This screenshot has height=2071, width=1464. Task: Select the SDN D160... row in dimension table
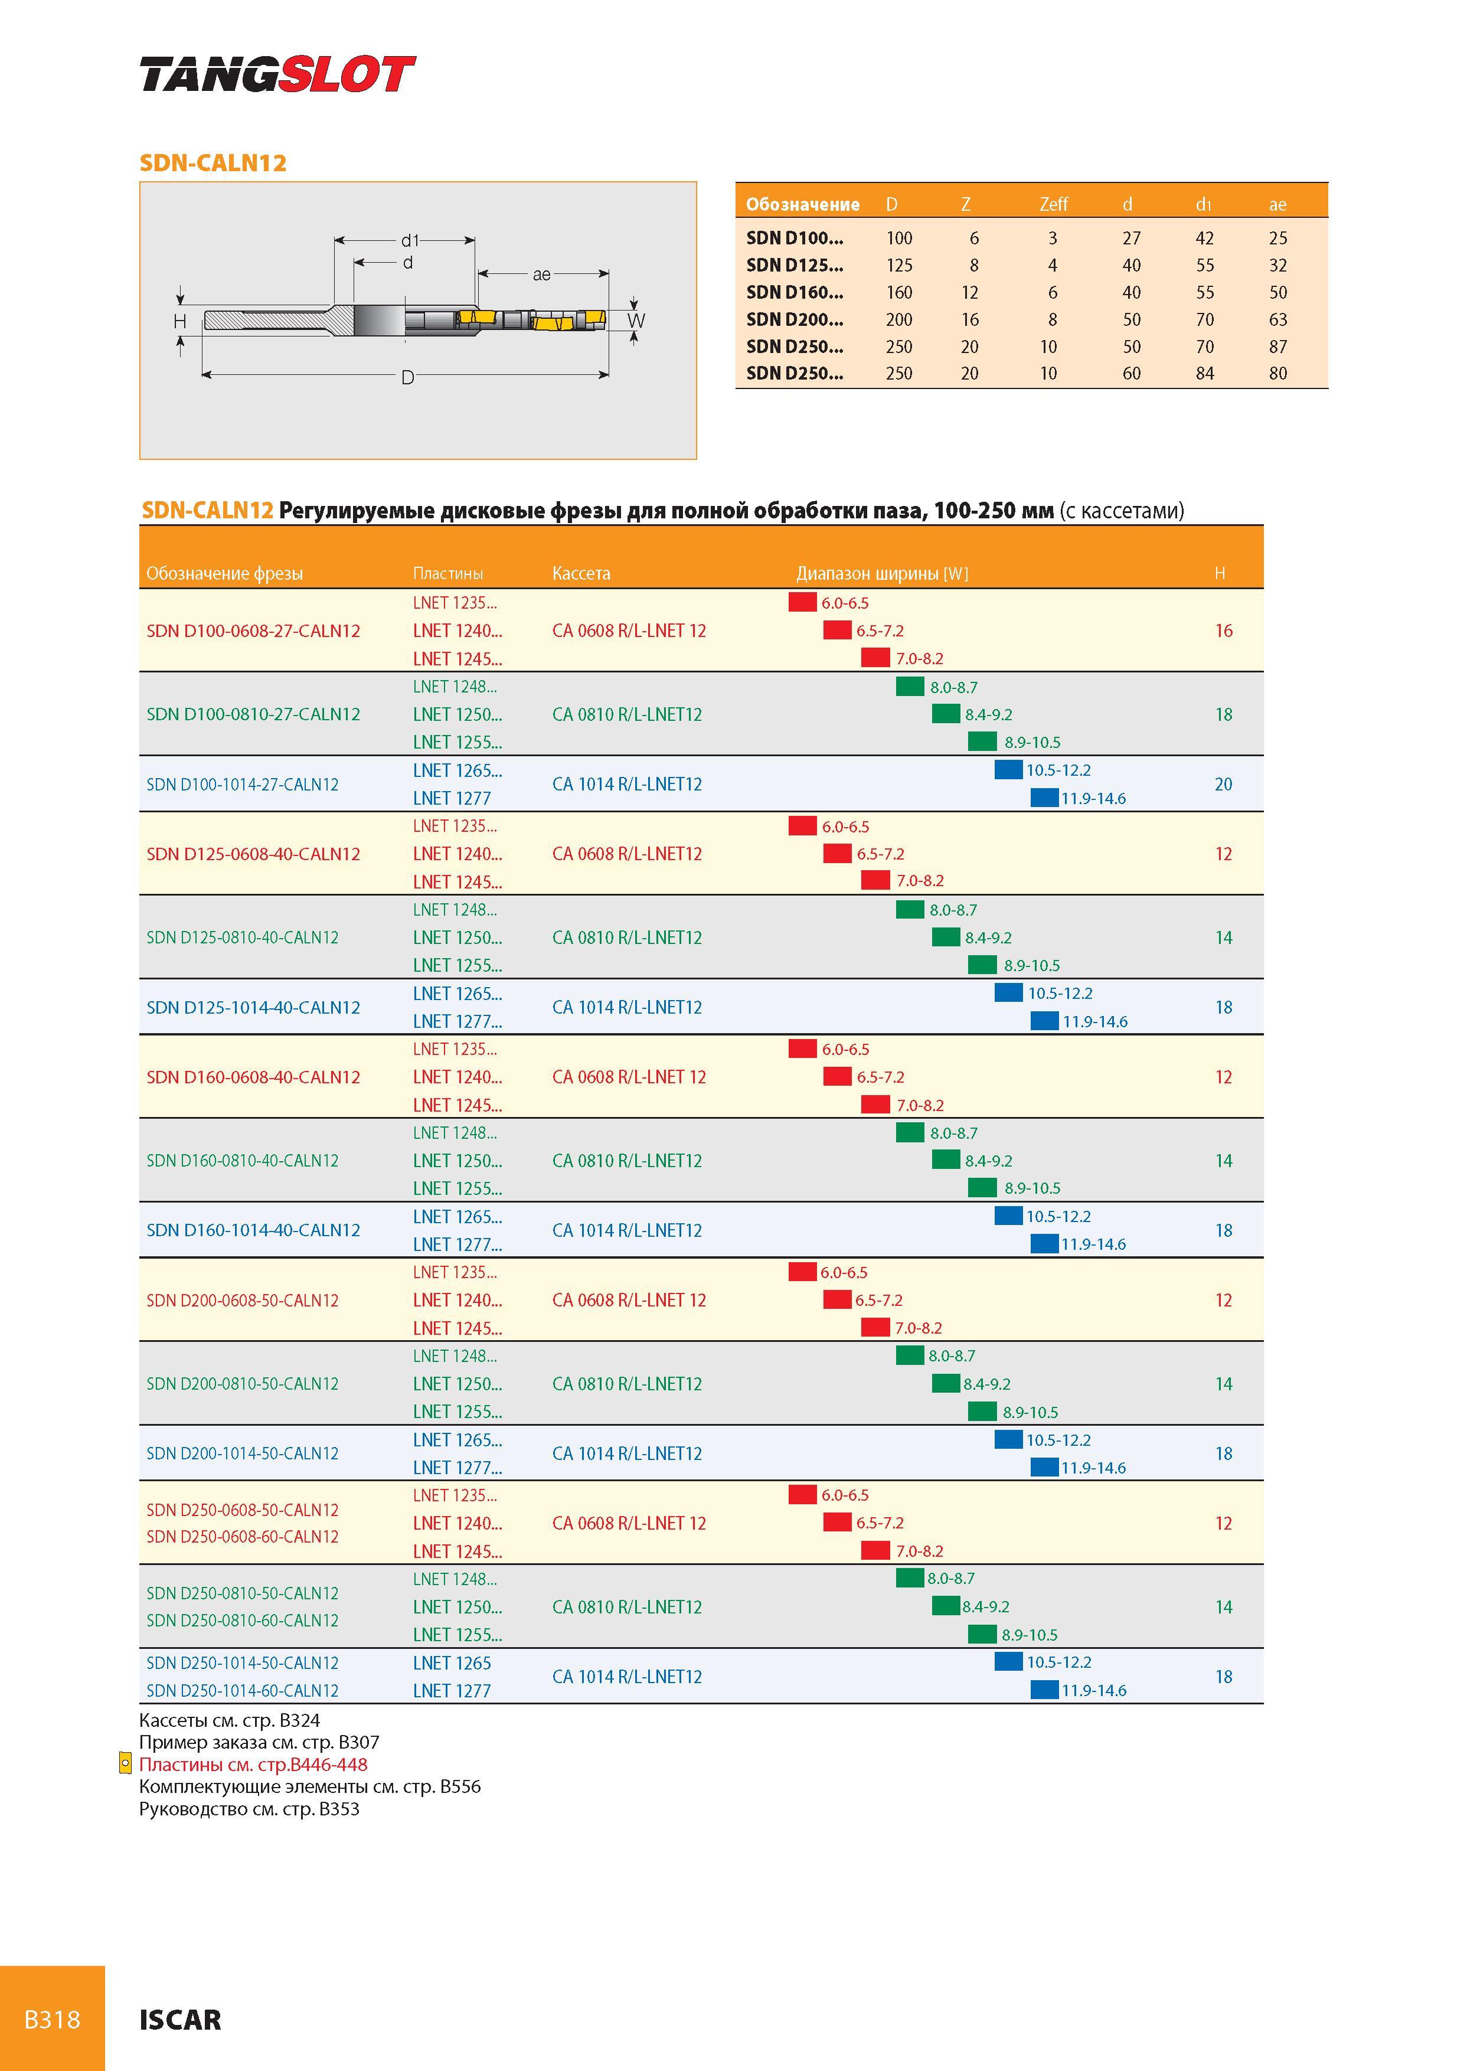pos(1031,292)
